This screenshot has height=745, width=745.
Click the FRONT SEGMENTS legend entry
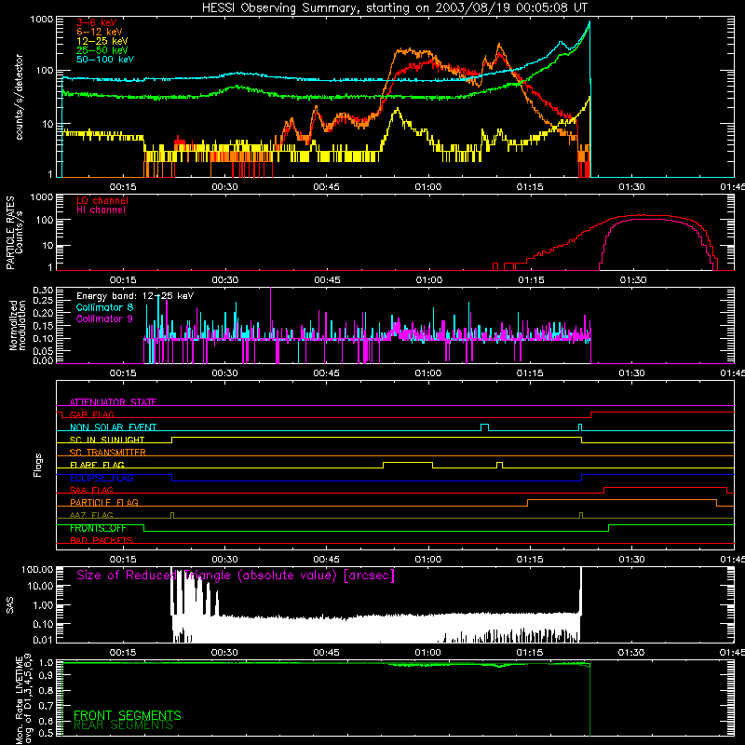click(128, 715)
